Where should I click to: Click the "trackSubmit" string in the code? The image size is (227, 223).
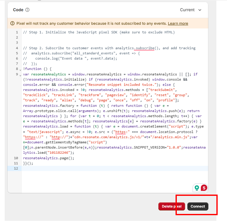(162, 90)
